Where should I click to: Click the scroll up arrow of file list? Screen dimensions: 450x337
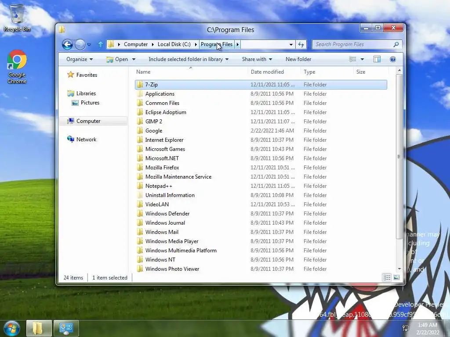(399, 71)
